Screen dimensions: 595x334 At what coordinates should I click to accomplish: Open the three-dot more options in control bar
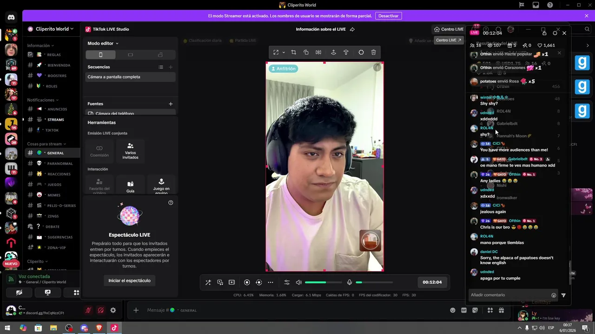click(x=271, y=282)
